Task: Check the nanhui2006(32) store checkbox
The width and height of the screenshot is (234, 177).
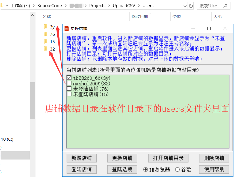Action: coord(69,83)
